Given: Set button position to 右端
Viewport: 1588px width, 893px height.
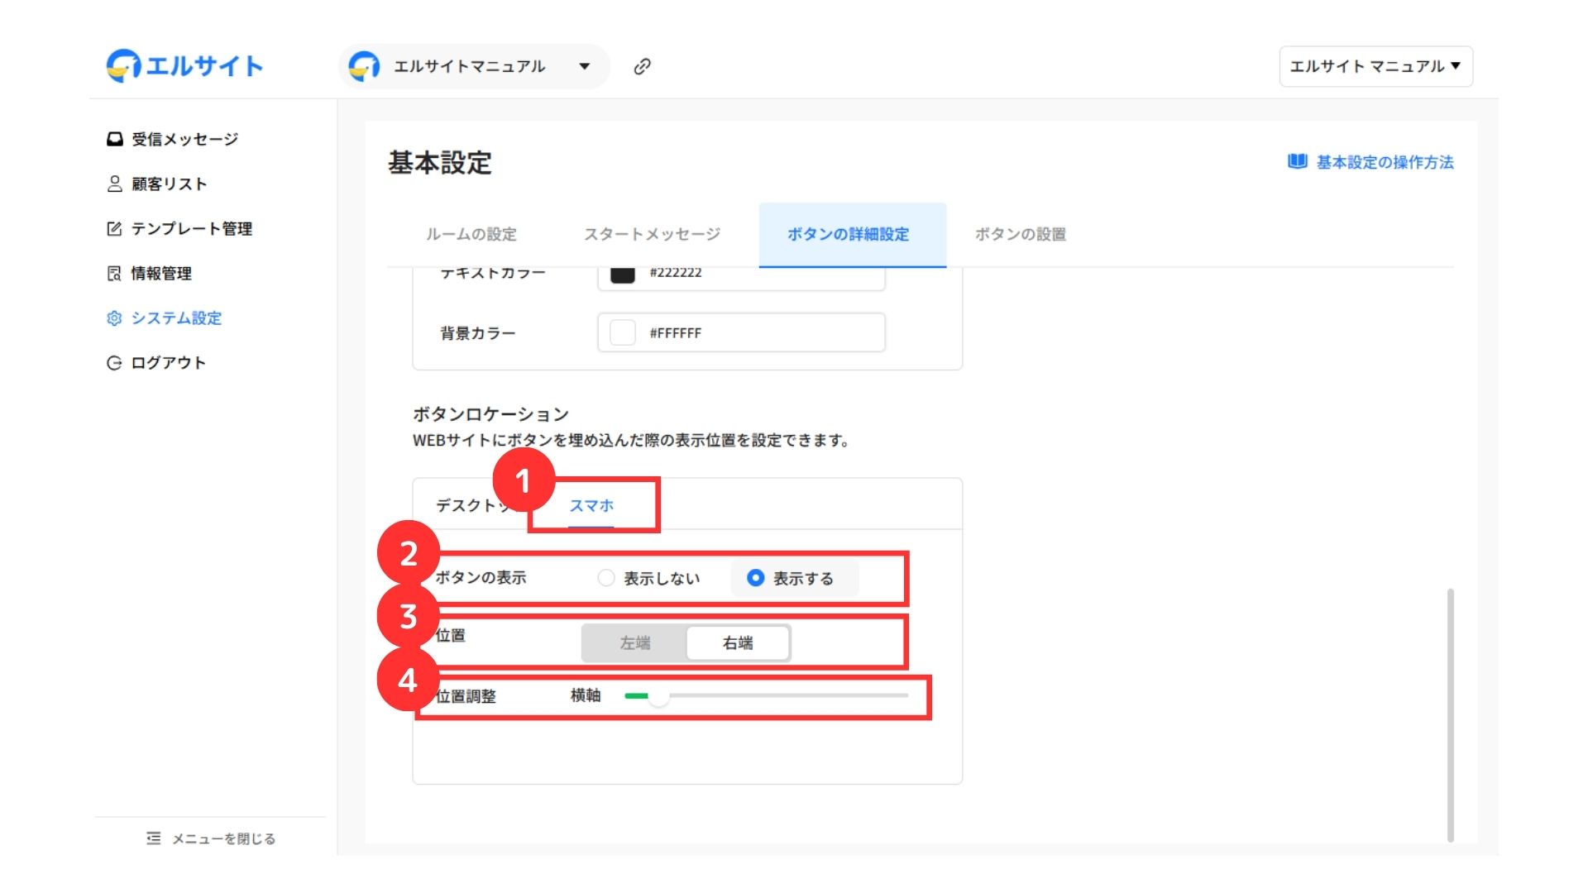Looking at the screenshot, I should click(738, 642).
